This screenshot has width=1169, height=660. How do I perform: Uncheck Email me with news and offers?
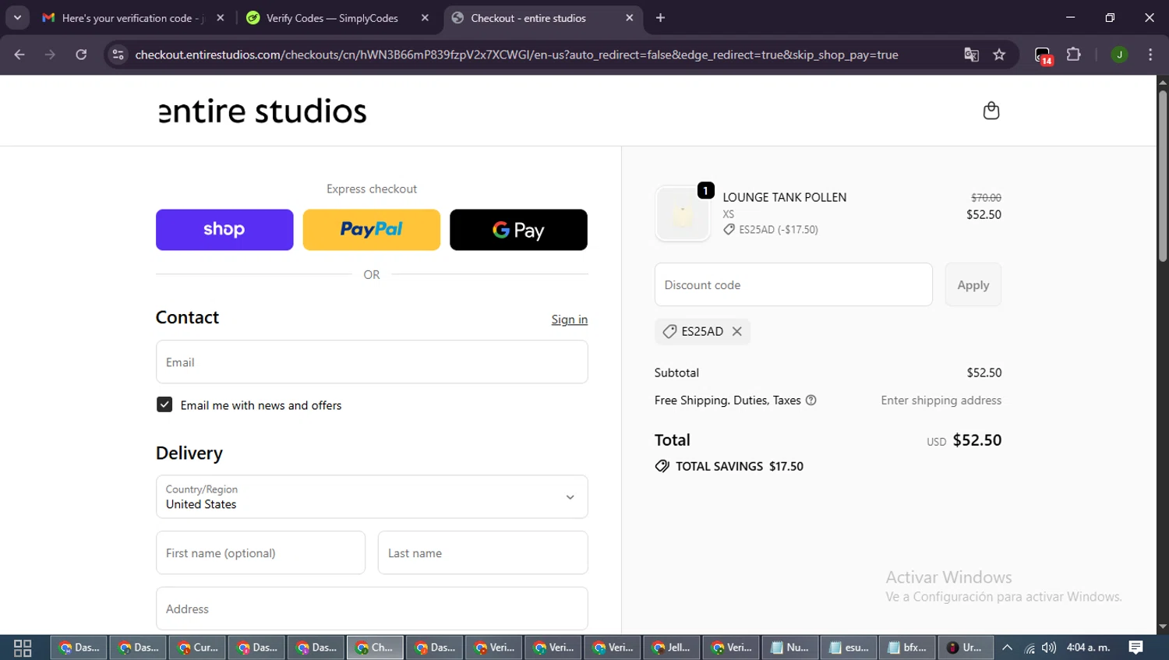pyautogui.click(x=164, y=404)
